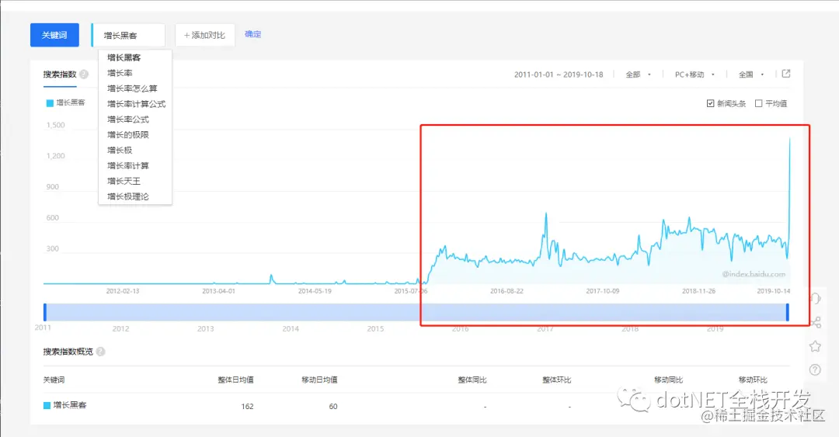The image size is (839, 437).
Task: Enable the 平均值 checkbox
Action: click(759, 103)
